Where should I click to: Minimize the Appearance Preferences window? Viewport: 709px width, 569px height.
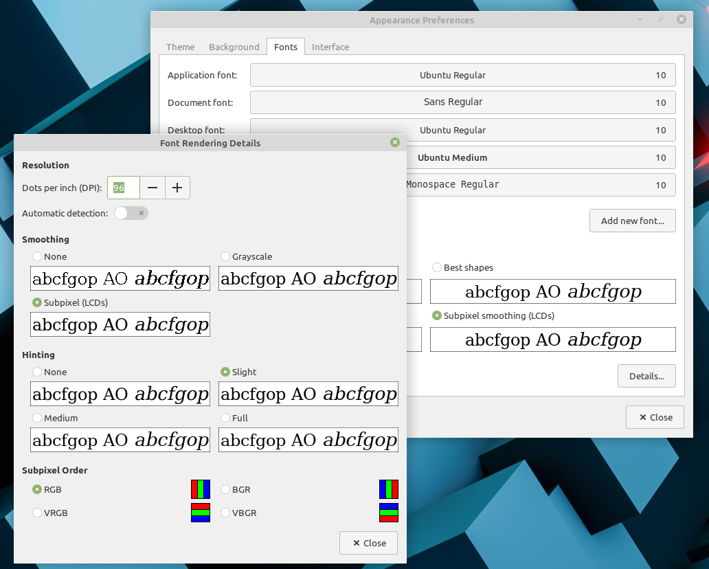640,19
